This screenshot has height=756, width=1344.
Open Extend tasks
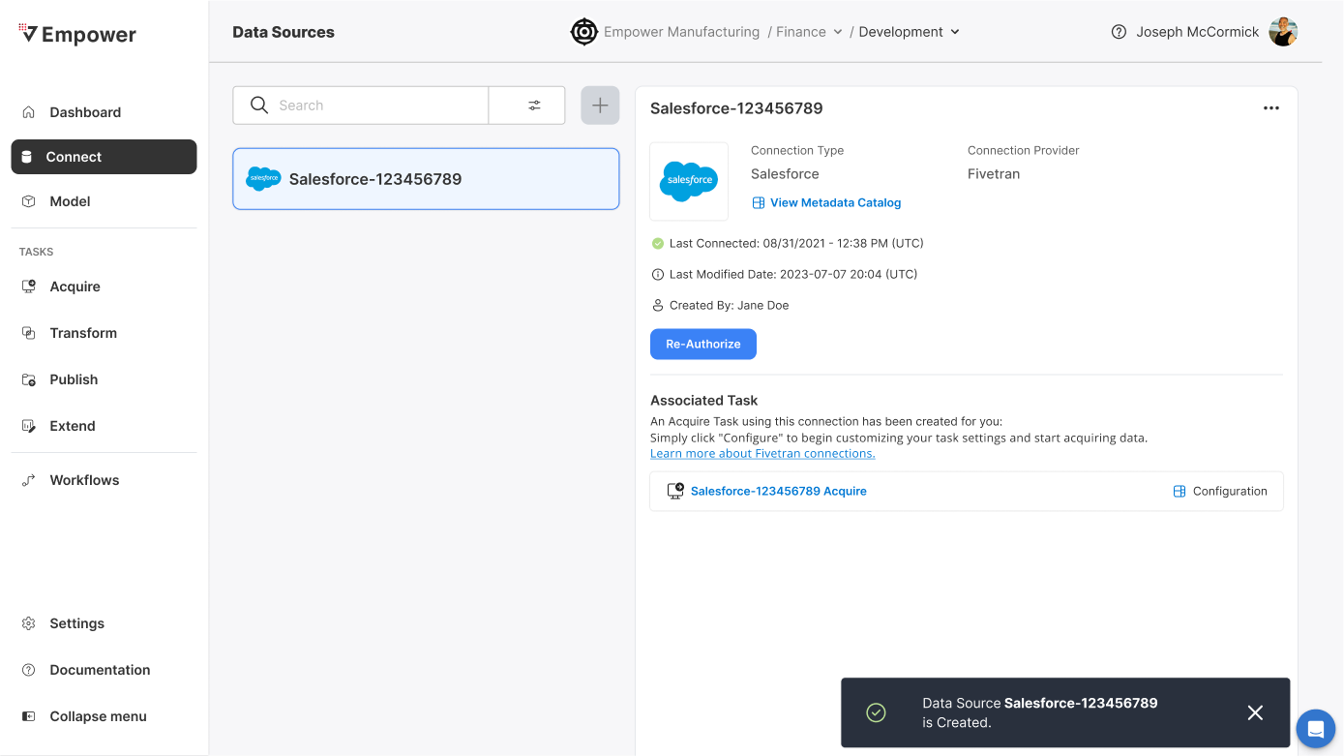coord(73,426)
